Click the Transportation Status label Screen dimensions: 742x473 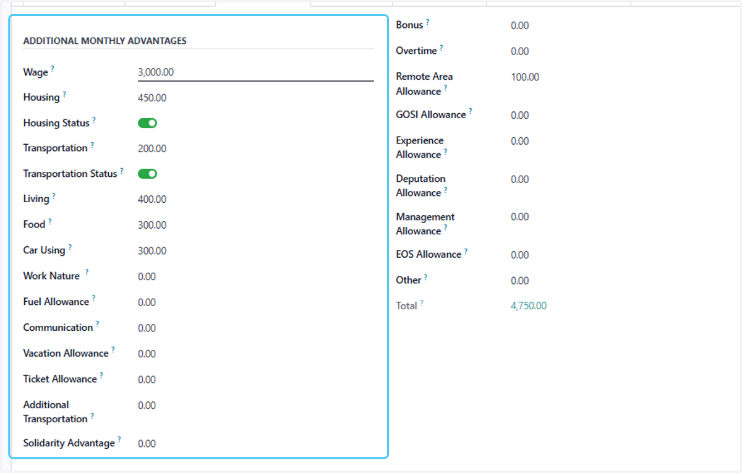(x=70, y=174)
